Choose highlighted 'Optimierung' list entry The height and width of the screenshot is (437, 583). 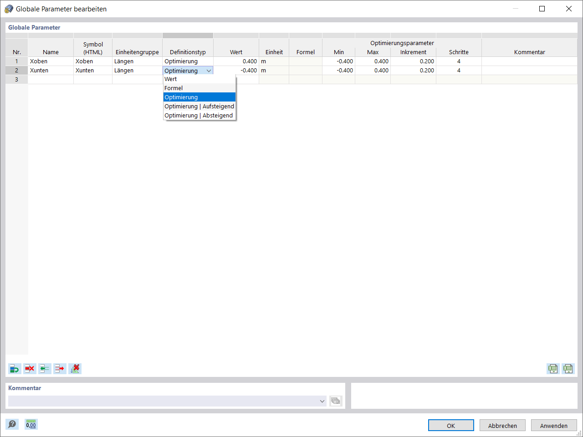click(x=199, y=97)
